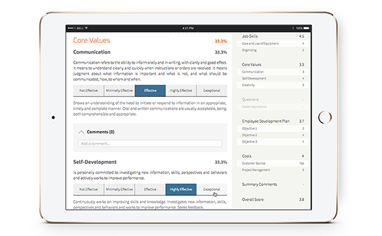Tap the Wi-Fi icon in status bar
Image resolution: width=382 pixels, height=236 pixels.
86,28
